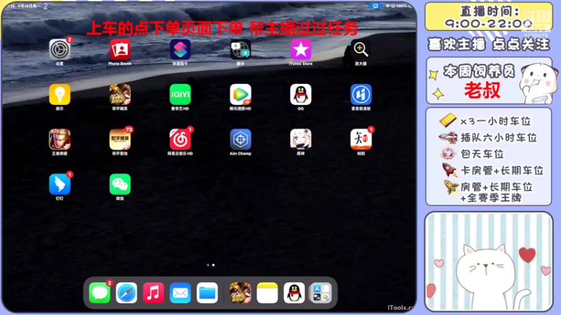This screenshot has width=561, height=315.
Task: Tap the home screen page indicator dots
Action: pos(211,265)
